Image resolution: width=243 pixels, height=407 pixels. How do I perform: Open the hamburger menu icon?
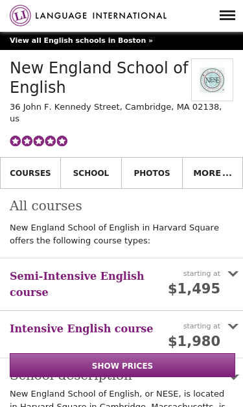pyautogui.click(x=227, y=16)
